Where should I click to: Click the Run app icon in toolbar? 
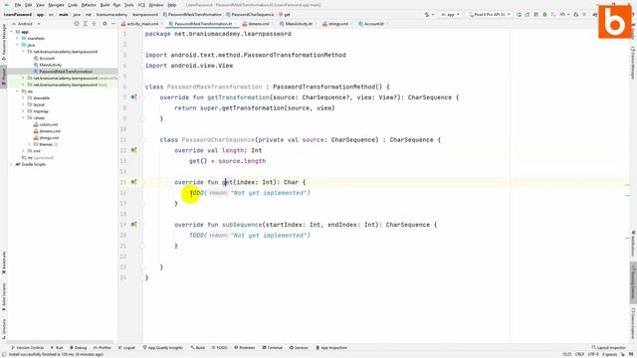[x=519, y=14]
